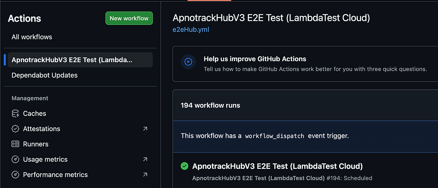Select Dependabot Updates workflow
The width and height of the screenshot is (438, 188).
point(44,75)
